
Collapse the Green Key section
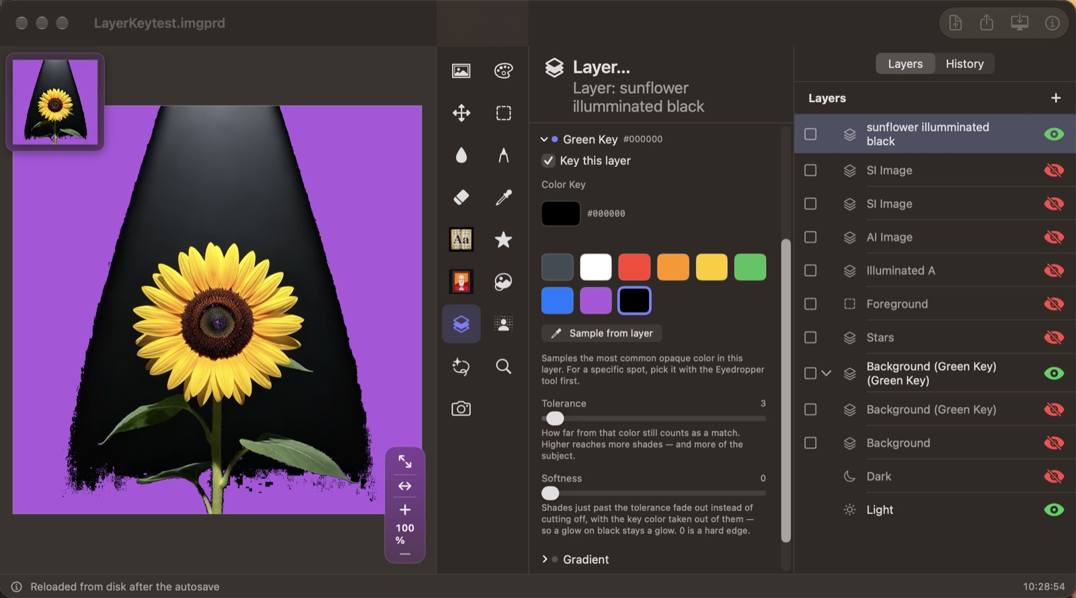(544, 139)
